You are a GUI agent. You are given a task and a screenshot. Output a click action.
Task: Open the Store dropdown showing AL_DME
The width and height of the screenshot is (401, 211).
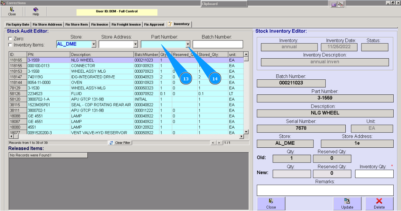pos(93,44)
